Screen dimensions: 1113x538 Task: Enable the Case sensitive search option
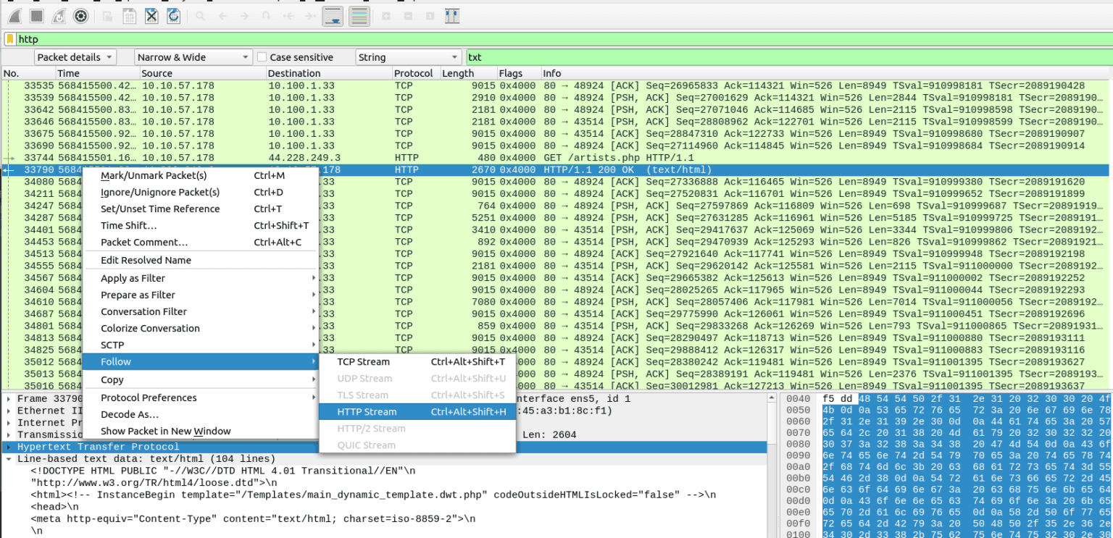[262, 56]
